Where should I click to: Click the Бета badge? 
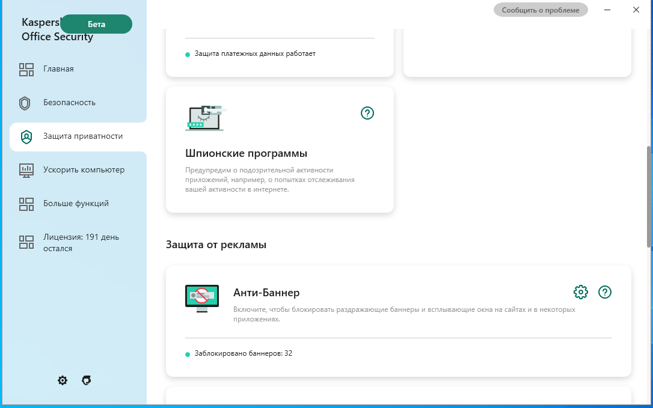pos(96,24)
